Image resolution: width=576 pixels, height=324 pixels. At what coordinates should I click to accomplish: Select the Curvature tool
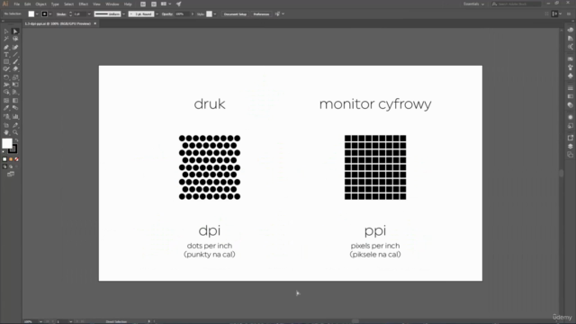click(x=15, y=48)
